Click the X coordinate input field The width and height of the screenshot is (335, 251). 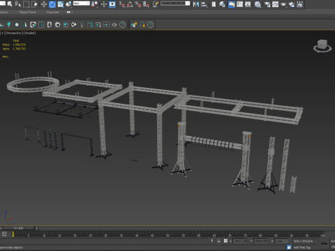[x=240, y=241]
